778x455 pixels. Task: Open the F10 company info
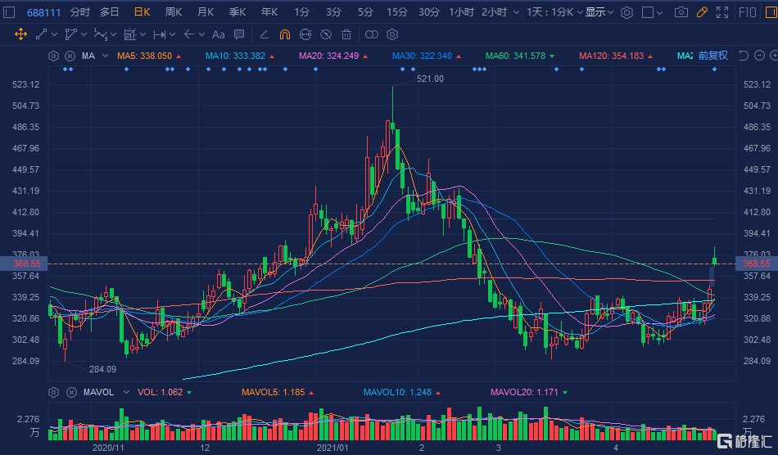[x=747, y=12]
